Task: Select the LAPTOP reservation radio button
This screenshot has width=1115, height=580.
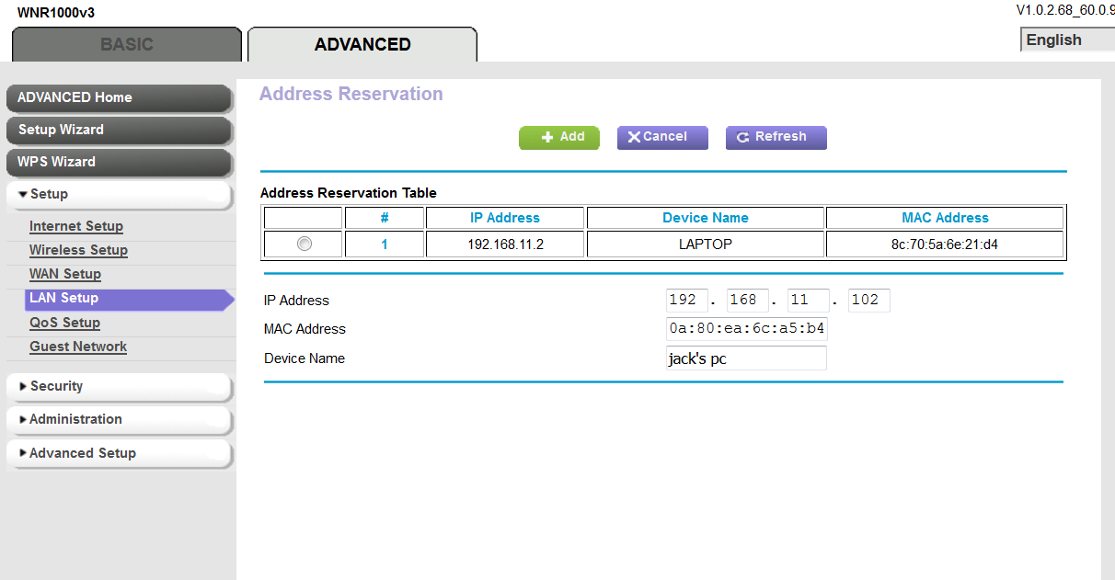Action: pos(305,244)
